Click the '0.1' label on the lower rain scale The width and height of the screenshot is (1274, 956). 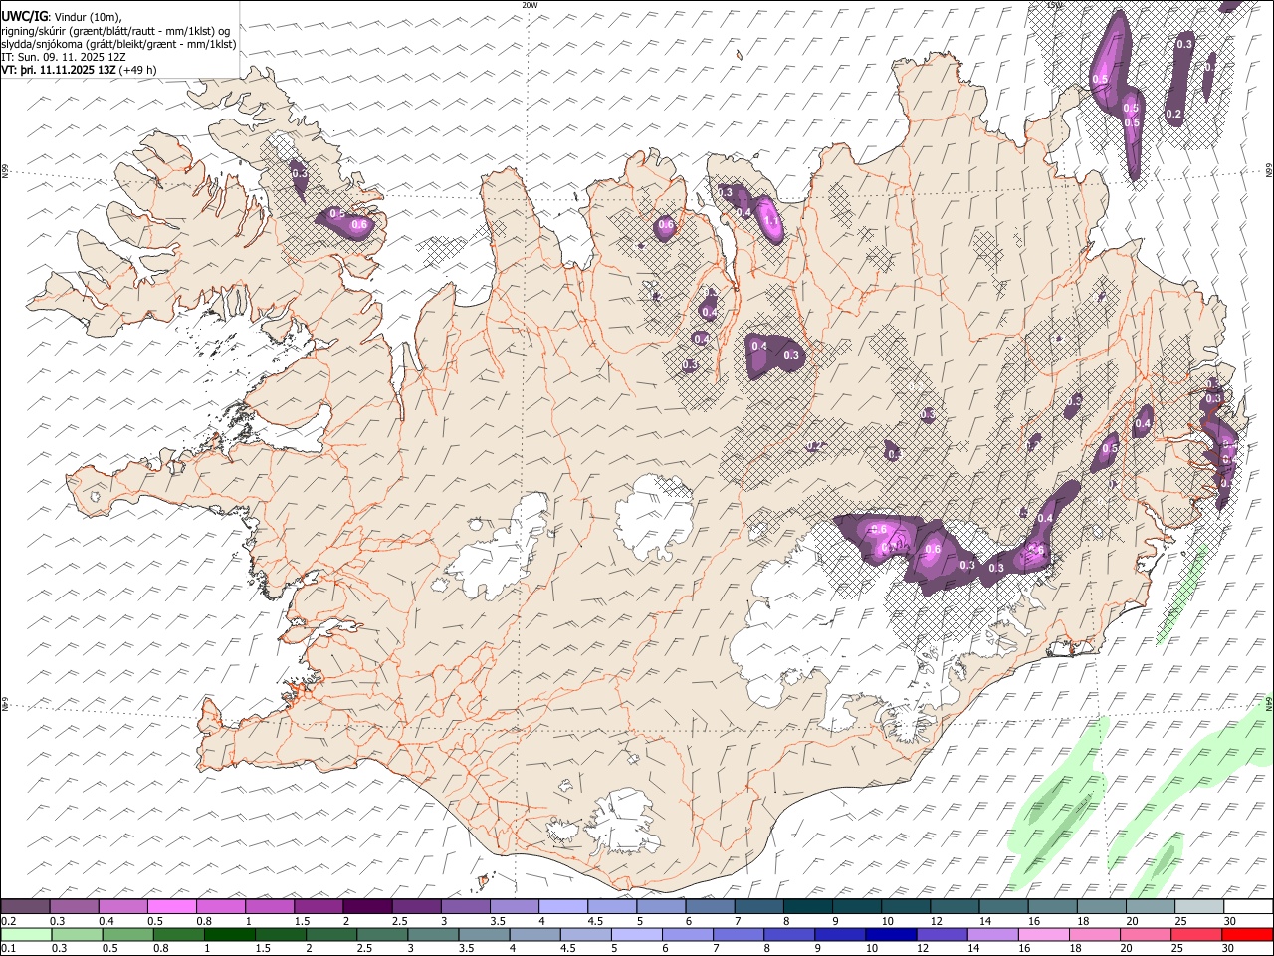click(10, 949)
